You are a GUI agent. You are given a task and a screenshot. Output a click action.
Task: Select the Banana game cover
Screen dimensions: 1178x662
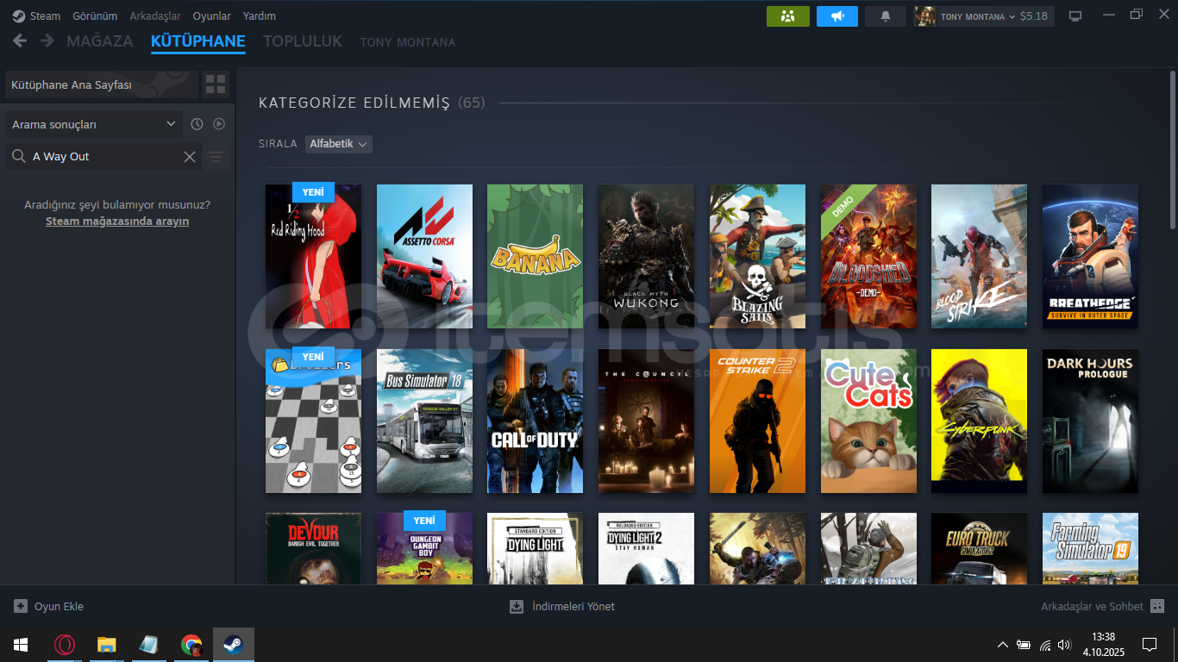pyautogui.click(x=536, y=256)
